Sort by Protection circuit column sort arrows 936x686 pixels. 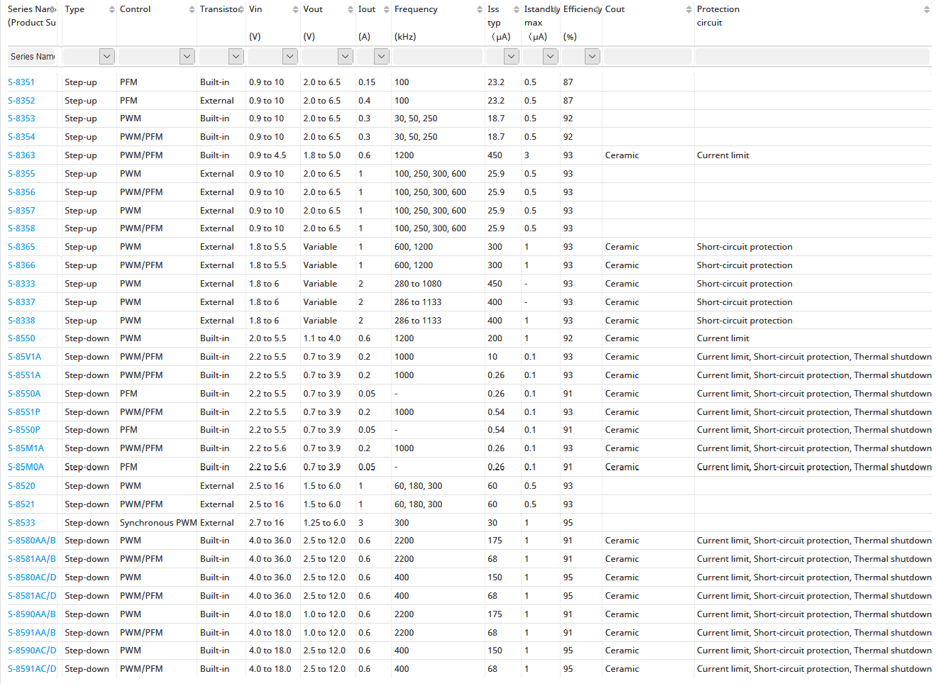927,9
